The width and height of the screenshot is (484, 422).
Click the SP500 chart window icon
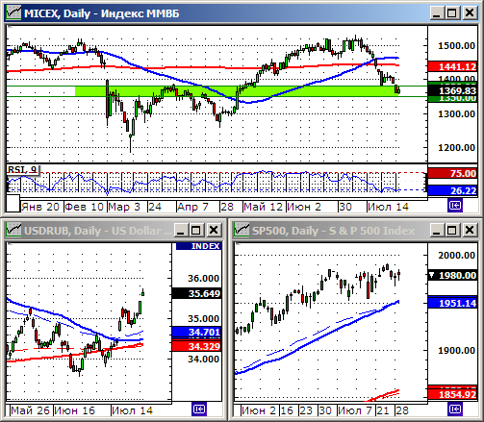(242, 230)
